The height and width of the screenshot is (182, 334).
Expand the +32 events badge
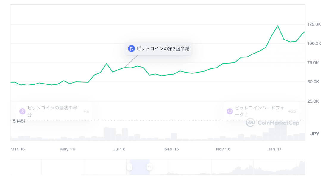tap(292, 112)
